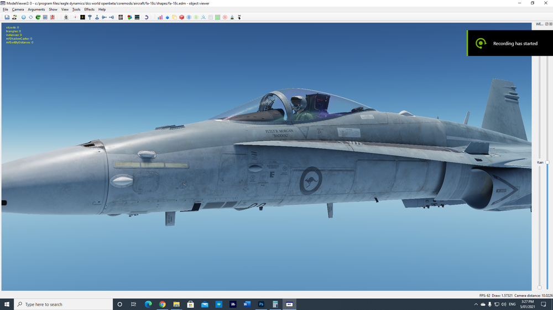Open File Explorer from the taskbar
Viewport: 553px width, 310px height.
coord(176,304)
